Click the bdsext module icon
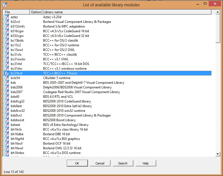223x176 pixels. pos(7,125)
